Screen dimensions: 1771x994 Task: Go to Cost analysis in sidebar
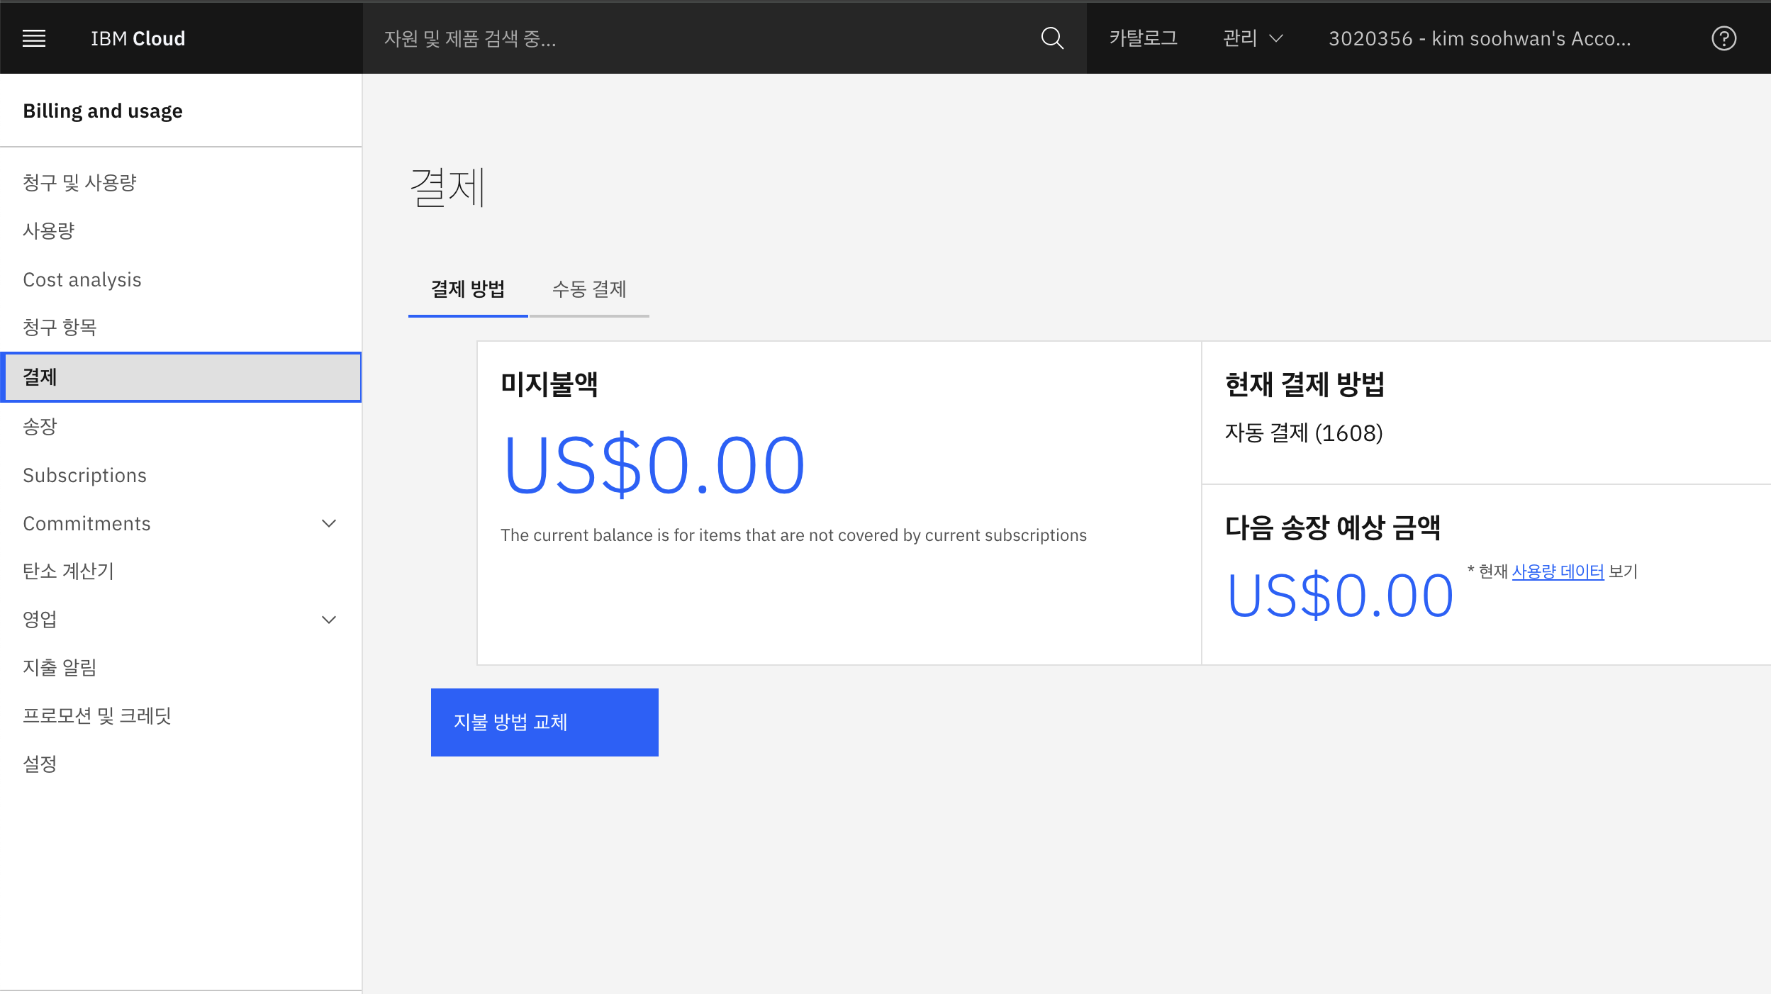82,279
